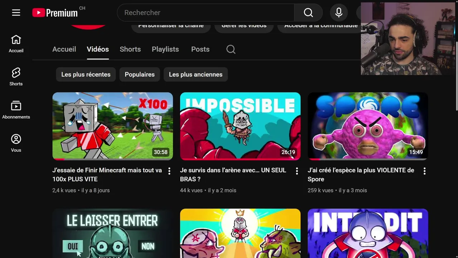Select the Vidéos channel tab
The image size is (458, 258).
[98, 49]
